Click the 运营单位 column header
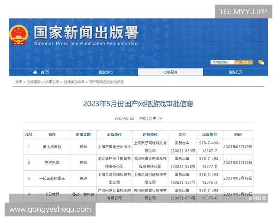Image resolution: width=277 pixels, height=221 pixels. tap(150, 134)
